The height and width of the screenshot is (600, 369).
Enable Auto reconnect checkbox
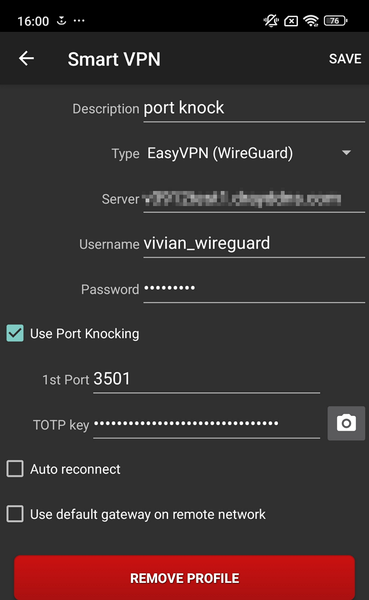click(15, 469)
